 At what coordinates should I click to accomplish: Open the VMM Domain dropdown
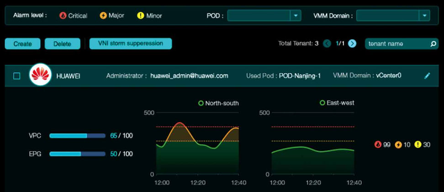(x=425, y=16)
